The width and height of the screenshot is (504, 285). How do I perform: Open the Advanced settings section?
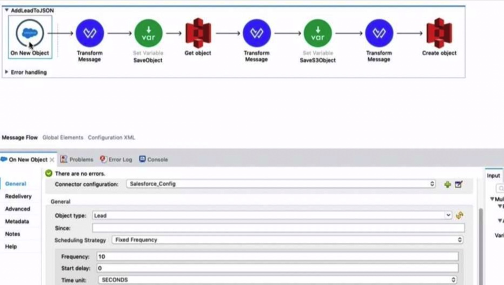click(18, 209)
